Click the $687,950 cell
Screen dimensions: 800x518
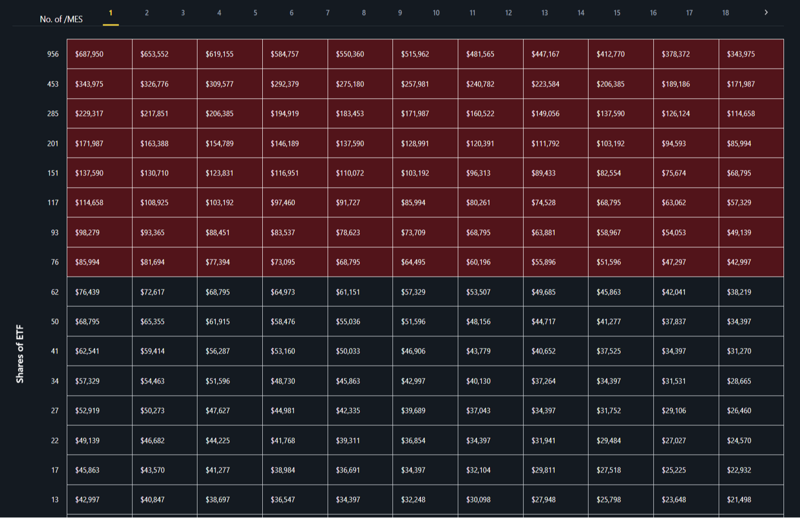click(x=99, y=54)
